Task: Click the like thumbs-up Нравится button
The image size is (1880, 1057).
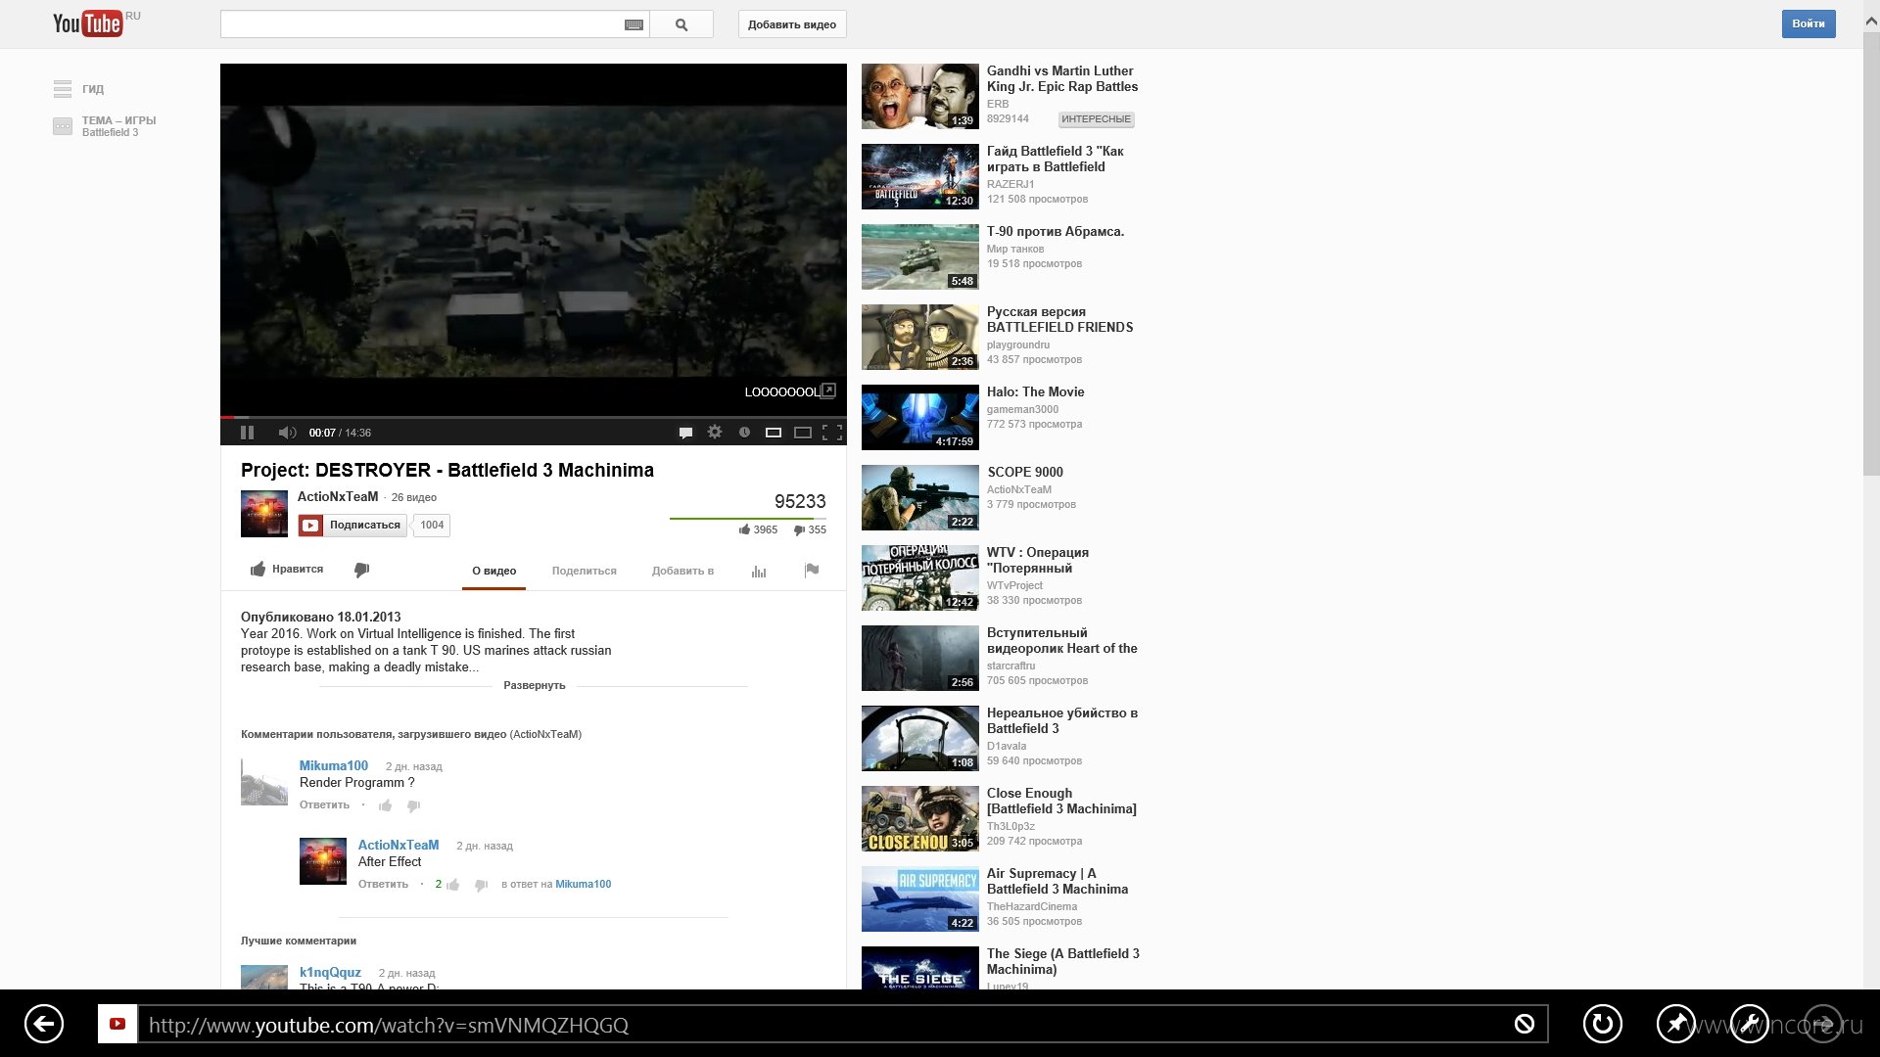Action: click(287, 570)
